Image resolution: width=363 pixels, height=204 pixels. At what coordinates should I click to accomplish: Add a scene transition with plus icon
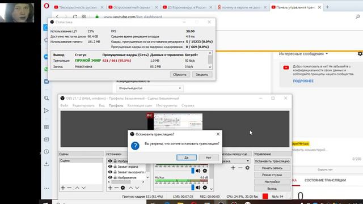(x=233, y=168)
